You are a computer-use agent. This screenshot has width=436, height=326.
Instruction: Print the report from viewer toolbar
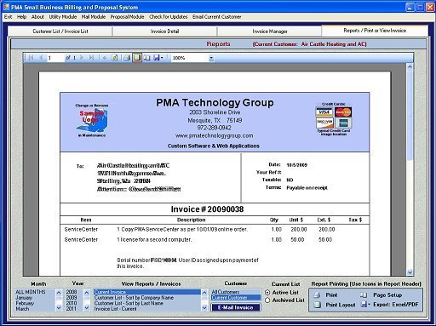click(127, 58)
